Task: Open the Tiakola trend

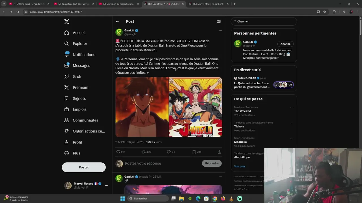Action: [239, 127]
